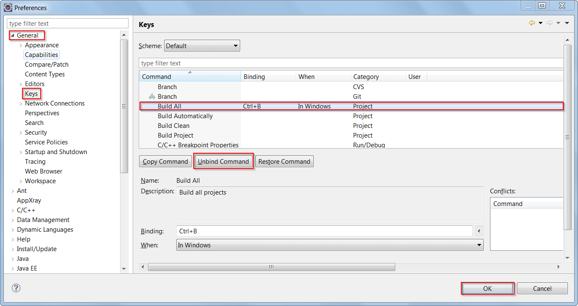Confirm with the OK button

pos(488,288)
